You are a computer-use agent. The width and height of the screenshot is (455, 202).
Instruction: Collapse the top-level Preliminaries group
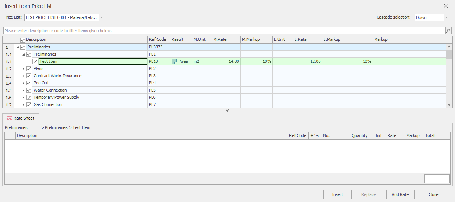point(17,47)
